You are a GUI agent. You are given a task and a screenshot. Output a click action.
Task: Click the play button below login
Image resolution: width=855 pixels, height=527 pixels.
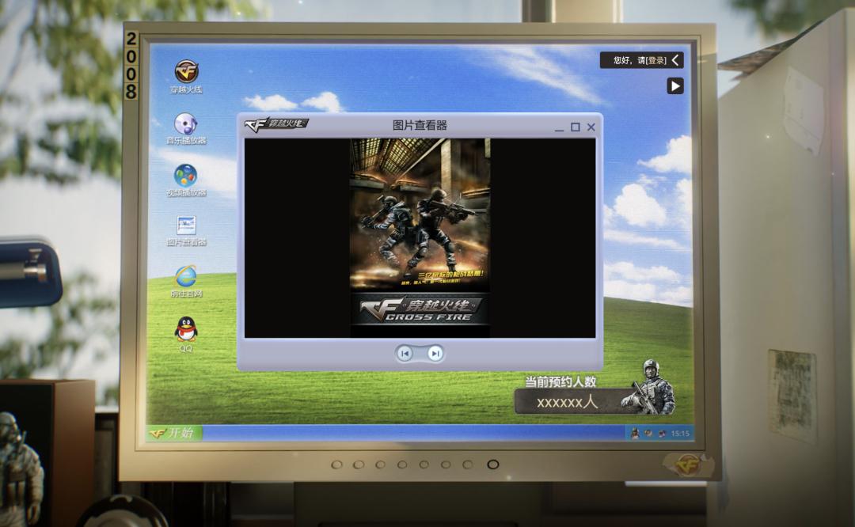tap(675, 86)
